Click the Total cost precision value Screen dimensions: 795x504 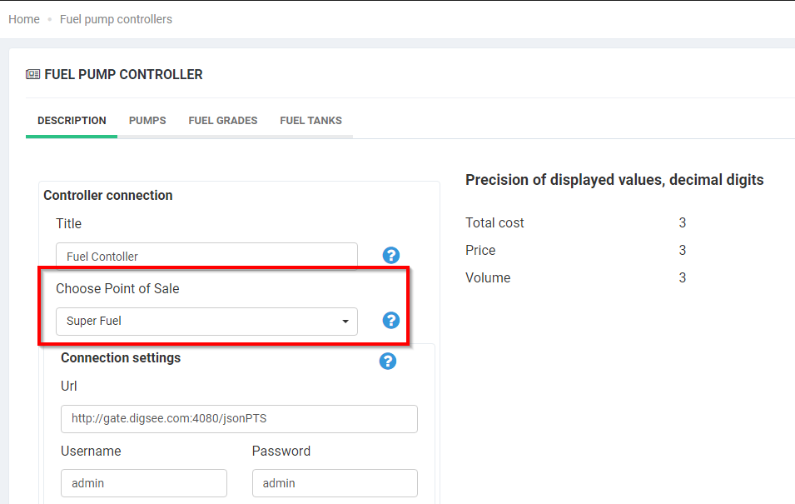(x=682, y=222)
